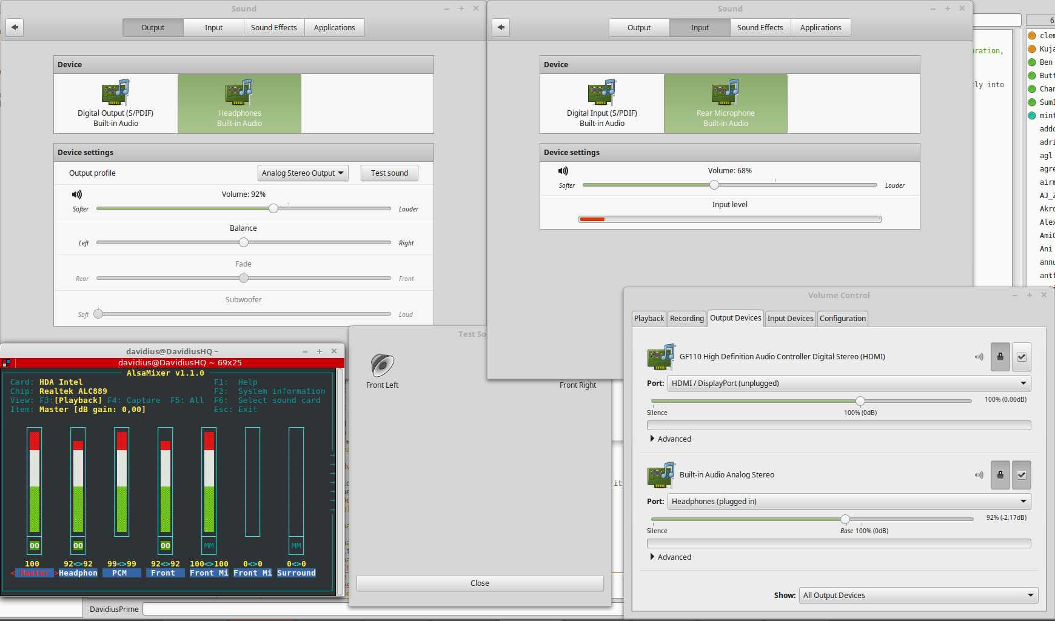Adjust Built-in Audio 92% volume slider

point(845,519)
